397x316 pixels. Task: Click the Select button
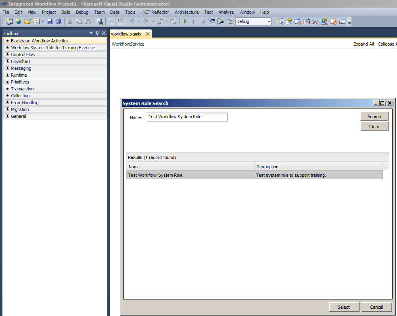pos(343,307)
